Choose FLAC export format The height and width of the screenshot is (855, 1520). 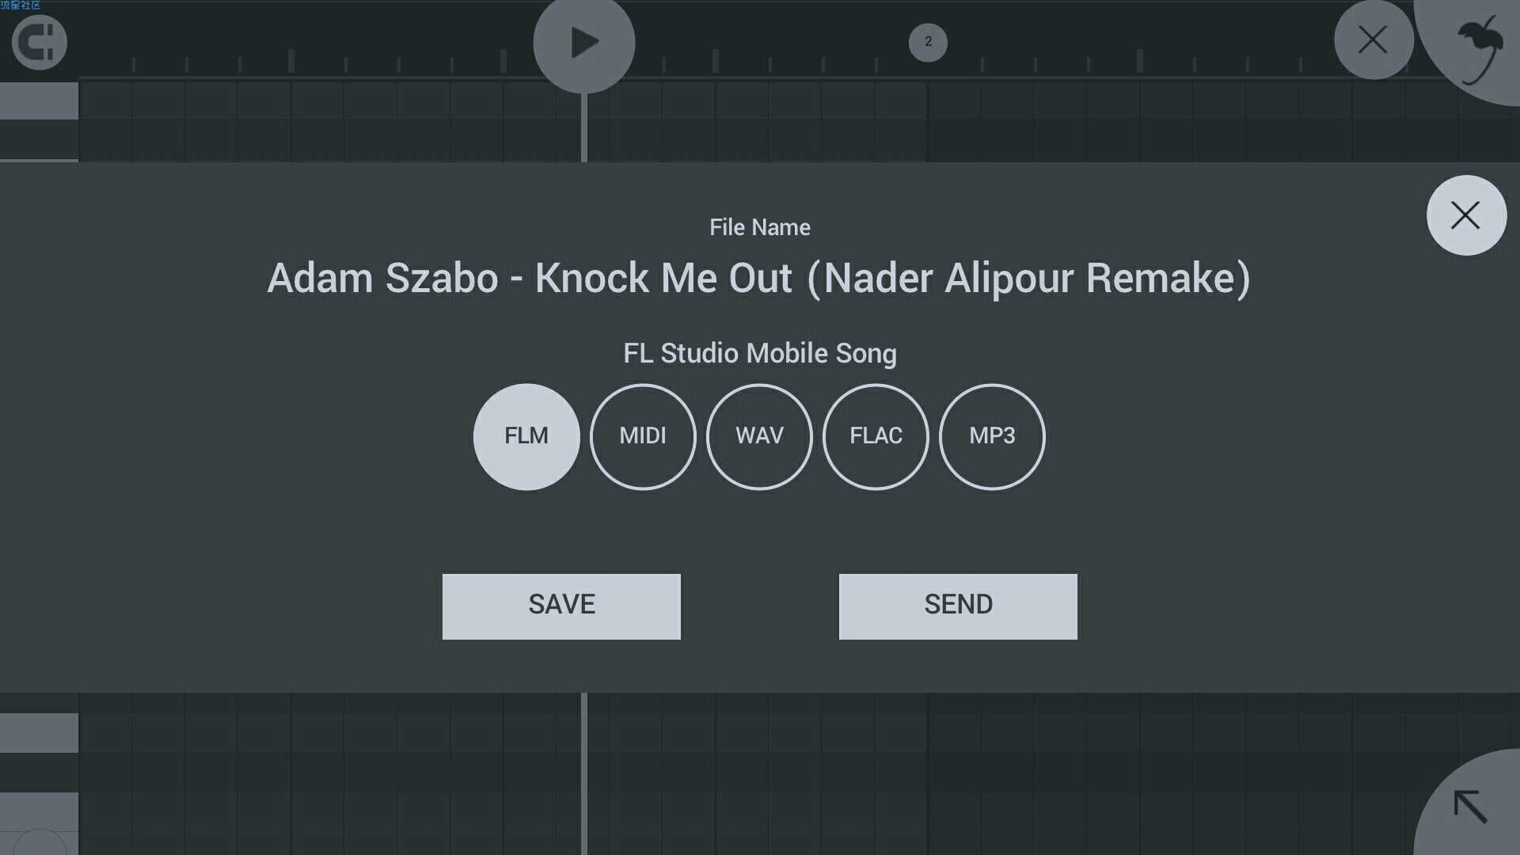pos(876,437)
